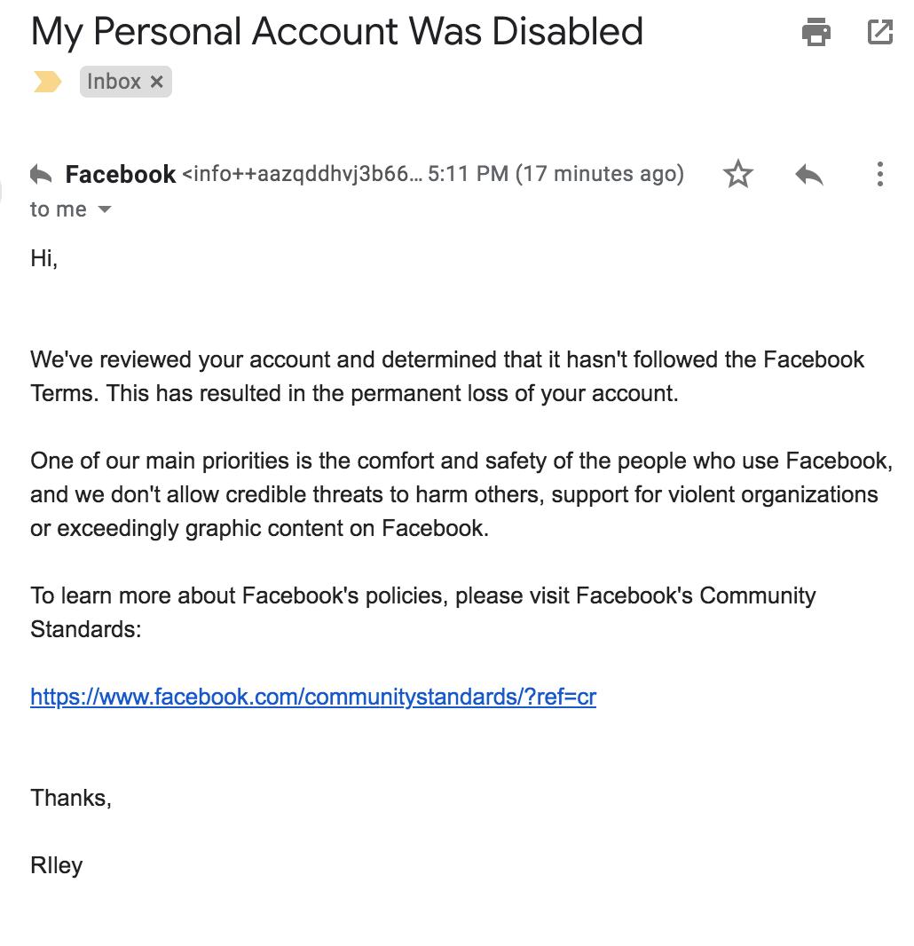Image resolution: width=914 pixels, height=946 pixels.
Task: Click the 'Thanks,' closing line
Action: pyautogui.click(x=71, y=798)
